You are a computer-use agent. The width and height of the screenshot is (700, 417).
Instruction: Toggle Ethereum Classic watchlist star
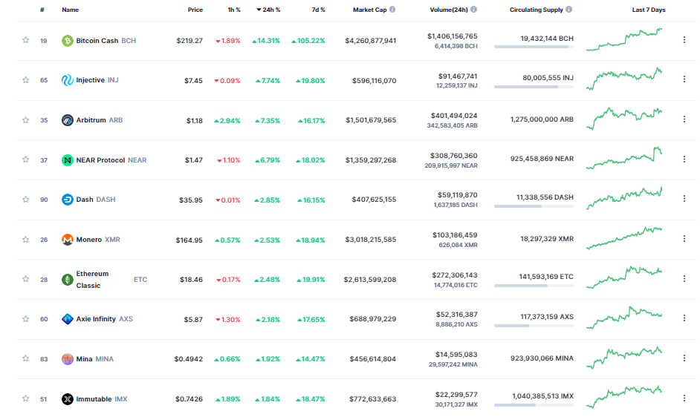26,279
